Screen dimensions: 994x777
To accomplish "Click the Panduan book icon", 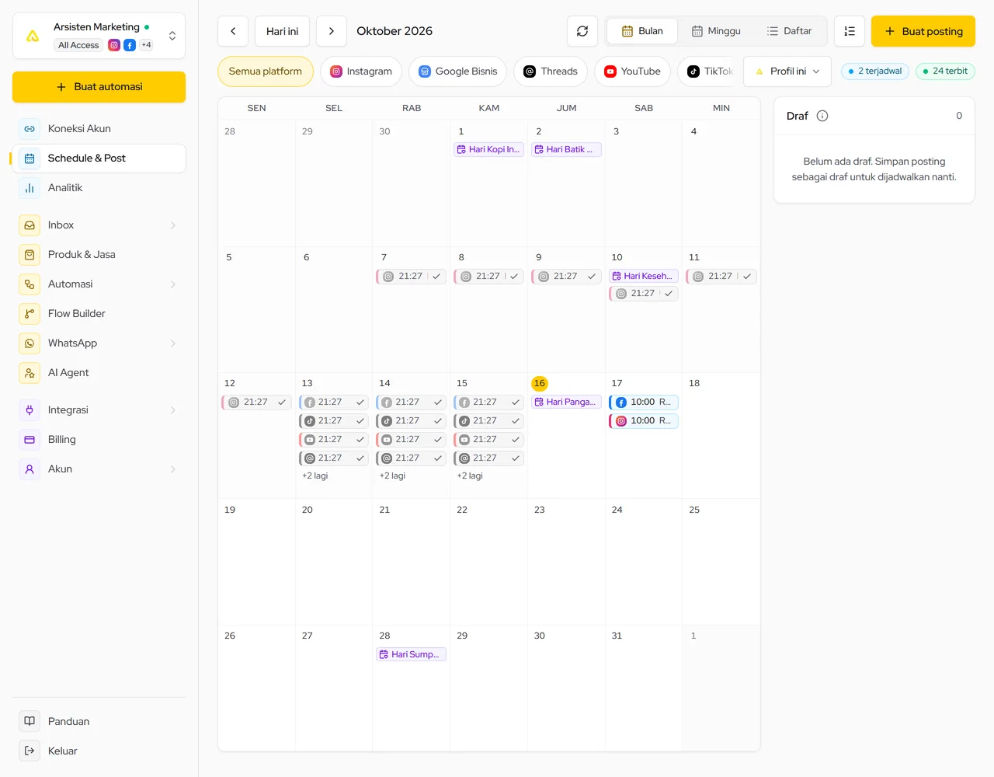I will (30, 721).
